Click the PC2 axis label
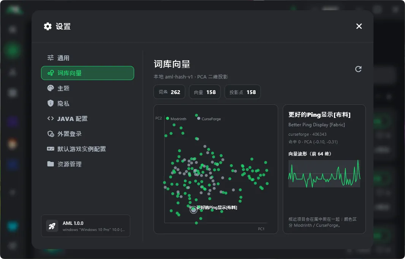405x259 pixels. click(x=158, y=118)
